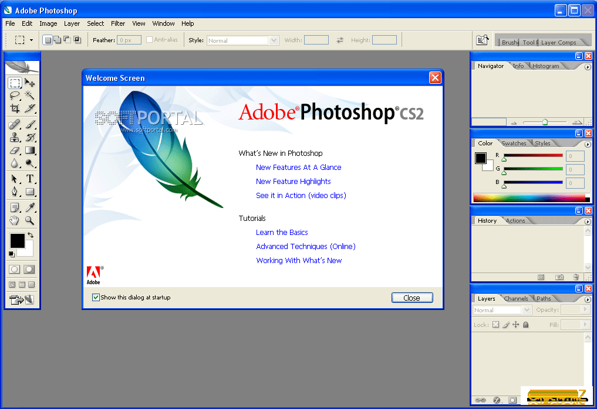597x409 pixels.
Task: Select the Dodge tool
Action: [x=30, y=163]
